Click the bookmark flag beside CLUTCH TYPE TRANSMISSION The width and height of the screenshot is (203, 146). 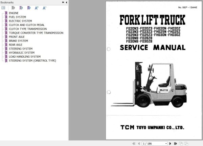[6, 29]
